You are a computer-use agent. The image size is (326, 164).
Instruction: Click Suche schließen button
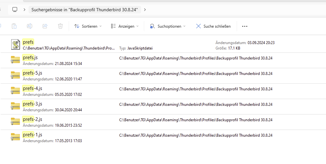pyautogui.click(x=213, y=26)
